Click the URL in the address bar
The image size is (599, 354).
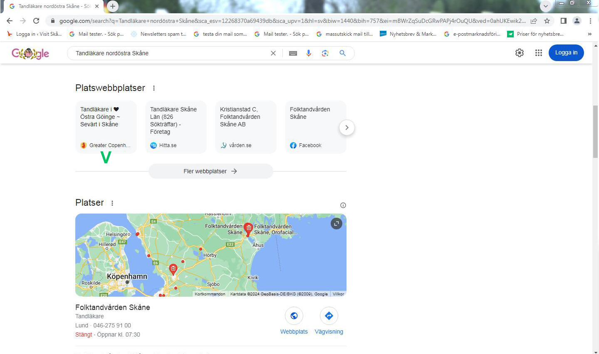(292, 21)
